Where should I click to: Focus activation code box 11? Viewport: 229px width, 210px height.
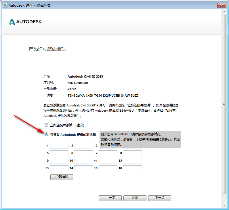click(x=108, y=161)
